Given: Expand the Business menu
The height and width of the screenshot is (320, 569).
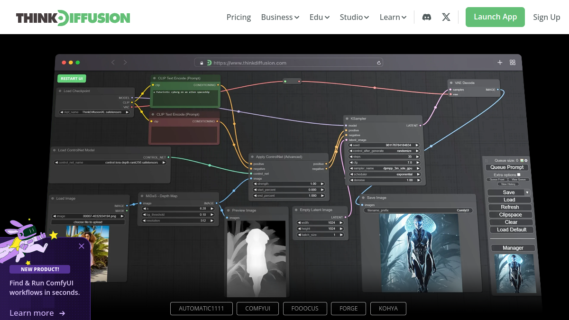Looking at the screenshot, I should [x=280, y=17].
